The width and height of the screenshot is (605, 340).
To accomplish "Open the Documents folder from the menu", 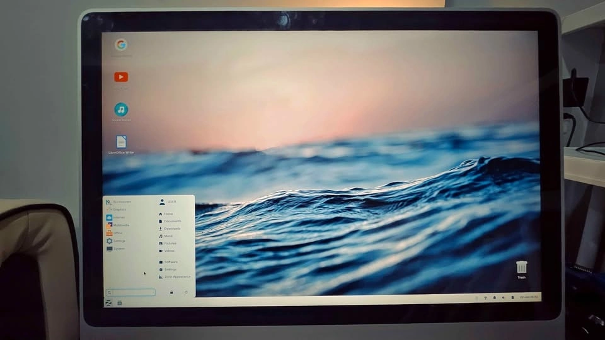I will 172,221.
